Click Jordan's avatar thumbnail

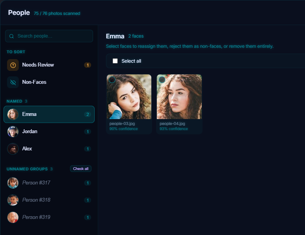point(13,132)
